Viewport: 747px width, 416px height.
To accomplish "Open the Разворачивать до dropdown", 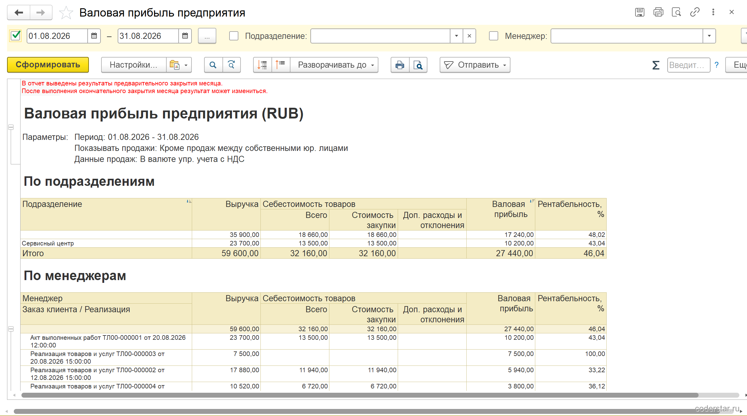I will point(334,65).
